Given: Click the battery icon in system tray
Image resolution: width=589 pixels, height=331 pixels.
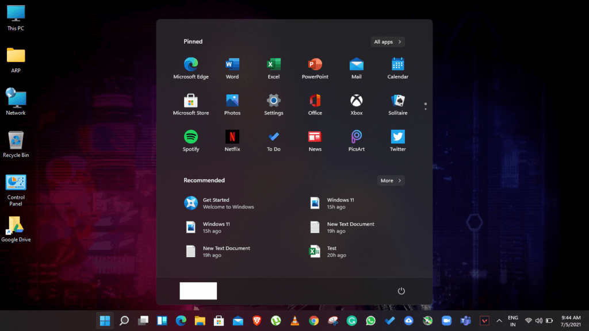Looking at the screenshot, I should 549,321.
